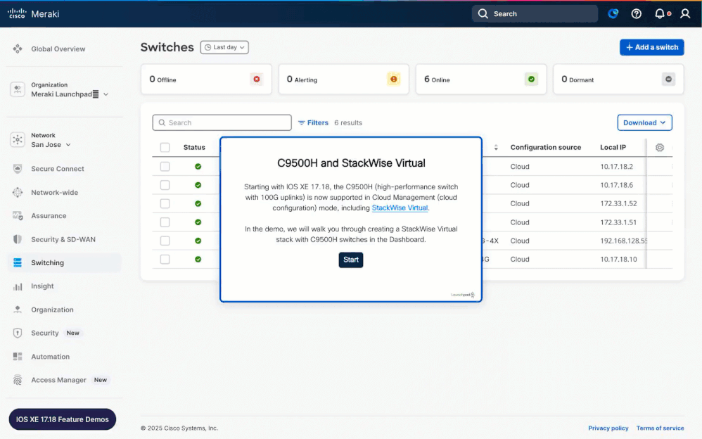
Task: Click the Status column header
Action: [x=194, y=147]
